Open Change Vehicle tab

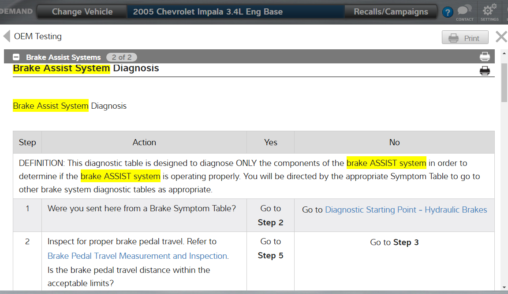click(x=82, y=12)
